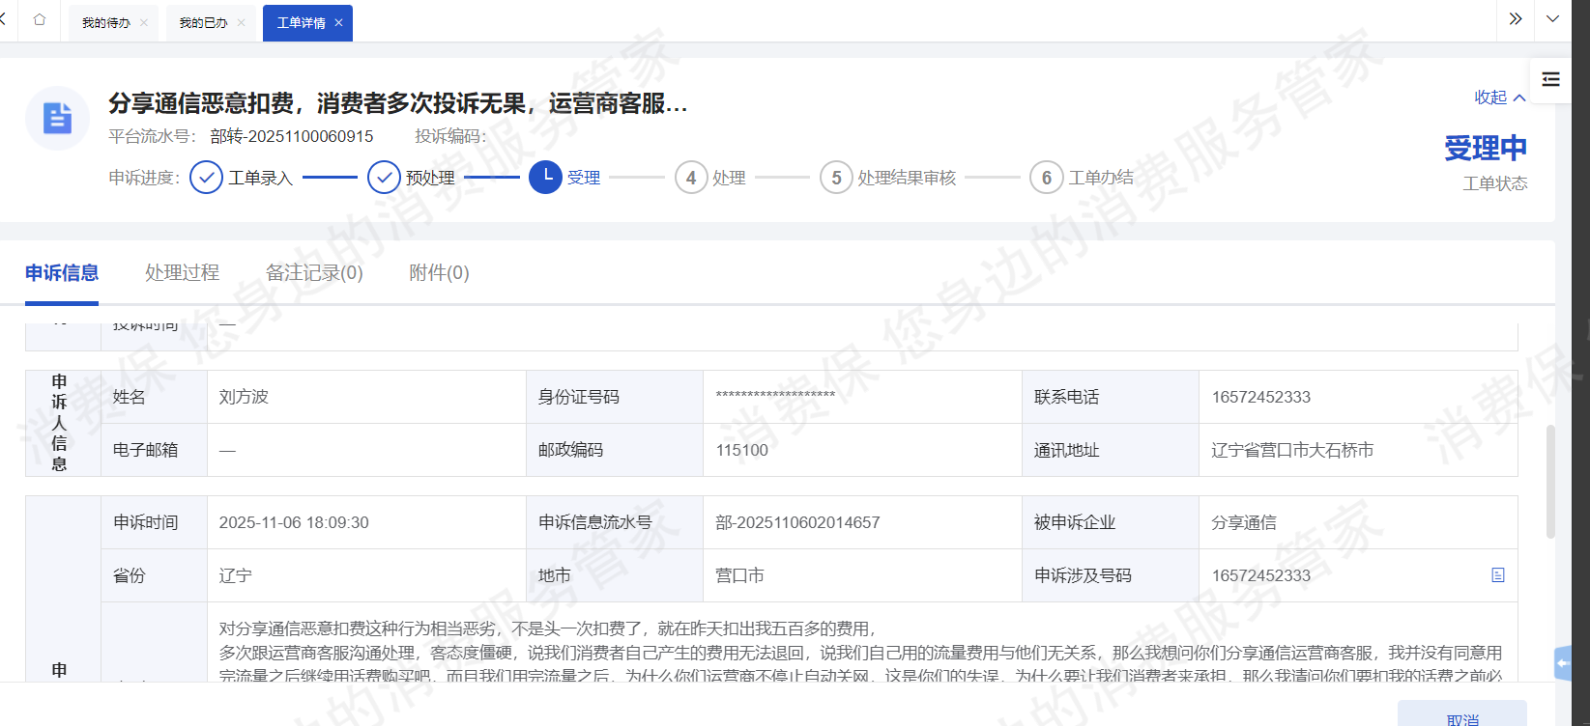Click the detail icon in 申诉涉及号码 row
The height and width of the screenshot is (726, 1590).
tap(1497, 575)
